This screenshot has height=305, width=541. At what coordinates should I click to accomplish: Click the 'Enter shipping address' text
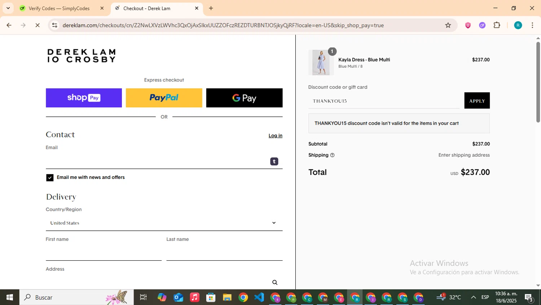pyautogui.click(x=464, y=155)
